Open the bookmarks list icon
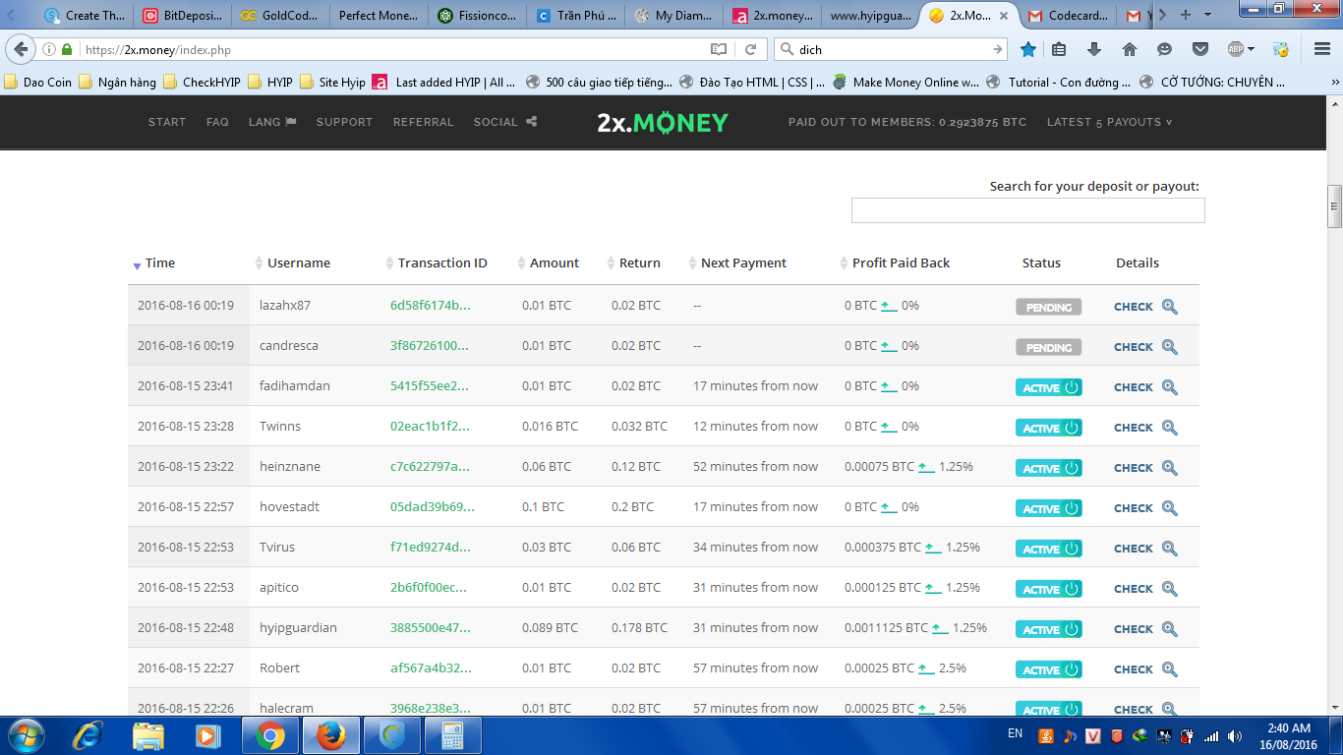The image size is (1343, 755). 1059,49
